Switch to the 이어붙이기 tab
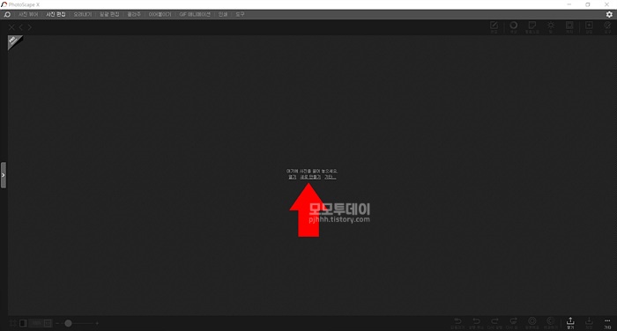617x331 pixels. (x=160, y=14)
